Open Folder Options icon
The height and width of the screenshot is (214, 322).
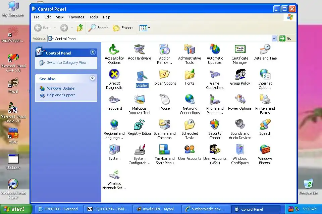(x=164, y=74)
